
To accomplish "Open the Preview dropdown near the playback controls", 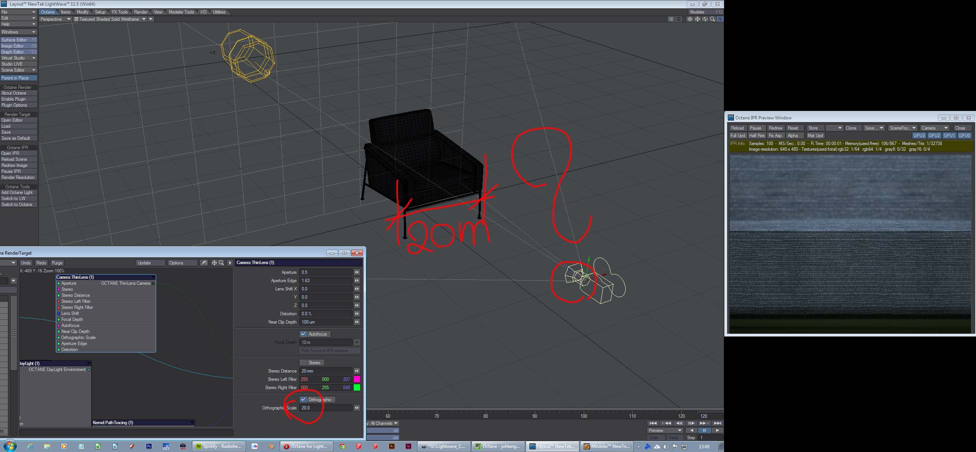I will pyautogui.click(x=665, y=431).
